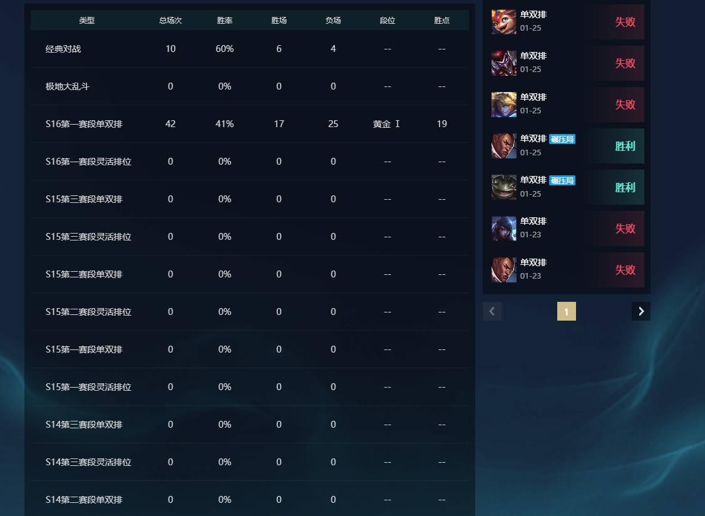The height and width of the screenshot is (516, 705).
Task: Click the second match's red-armored champion portrait
Action: click(x=503, y=63)
